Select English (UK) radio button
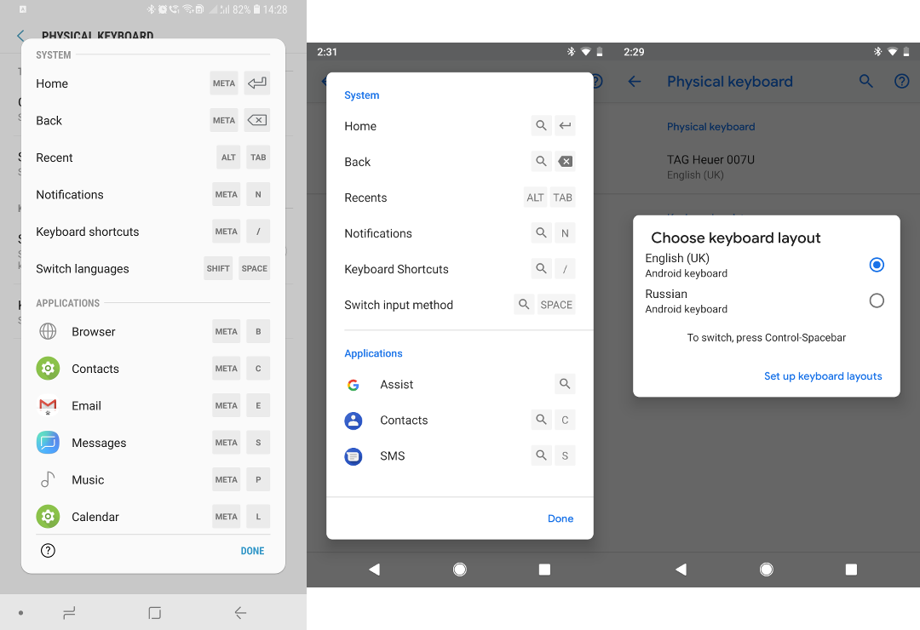Image resolution: width=920 pixels, height=630 pixels. coord(877,265)
